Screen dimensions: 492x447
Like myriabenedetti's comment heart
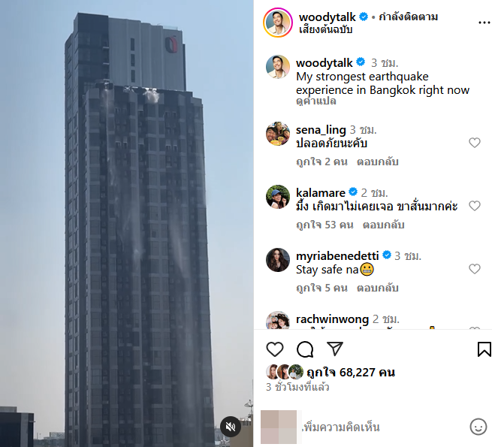coord(475,269)
